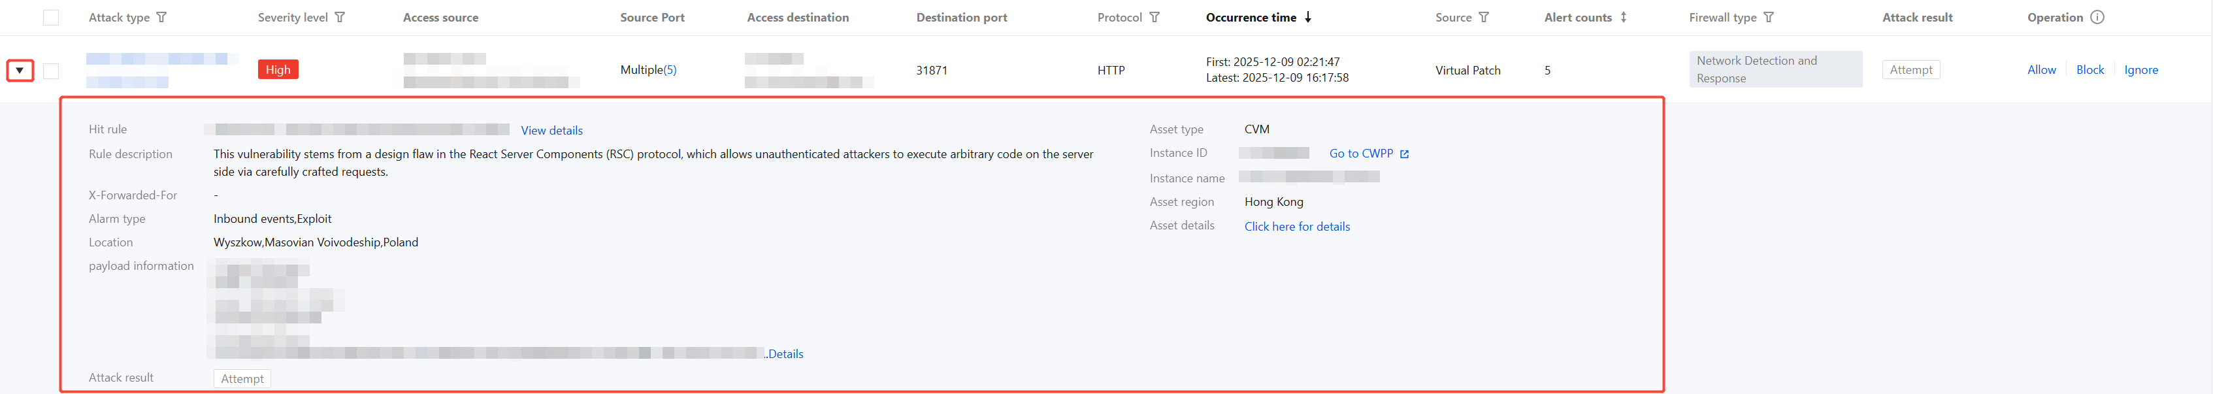The width and height of the screenshot is (2213, 394).
Task: Open the Go to CWPP external link
Action: tap(1369, 154)
